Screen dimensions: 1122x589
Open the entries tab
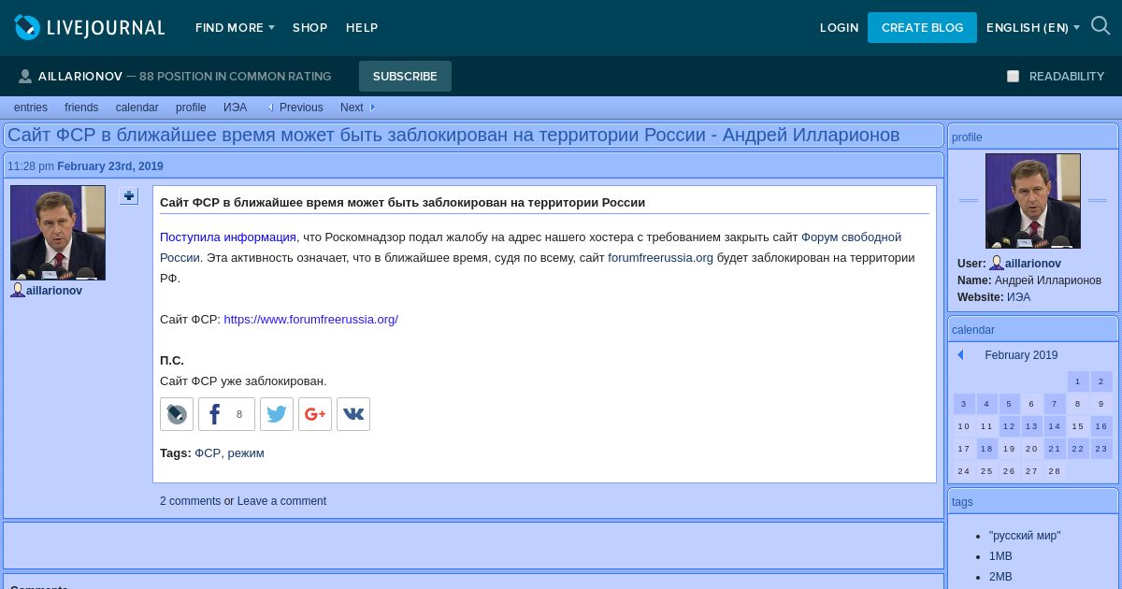31,108
